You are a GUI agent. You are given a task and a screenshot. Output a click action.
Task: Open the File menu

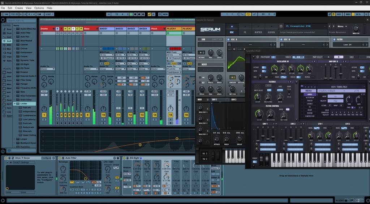3,8
